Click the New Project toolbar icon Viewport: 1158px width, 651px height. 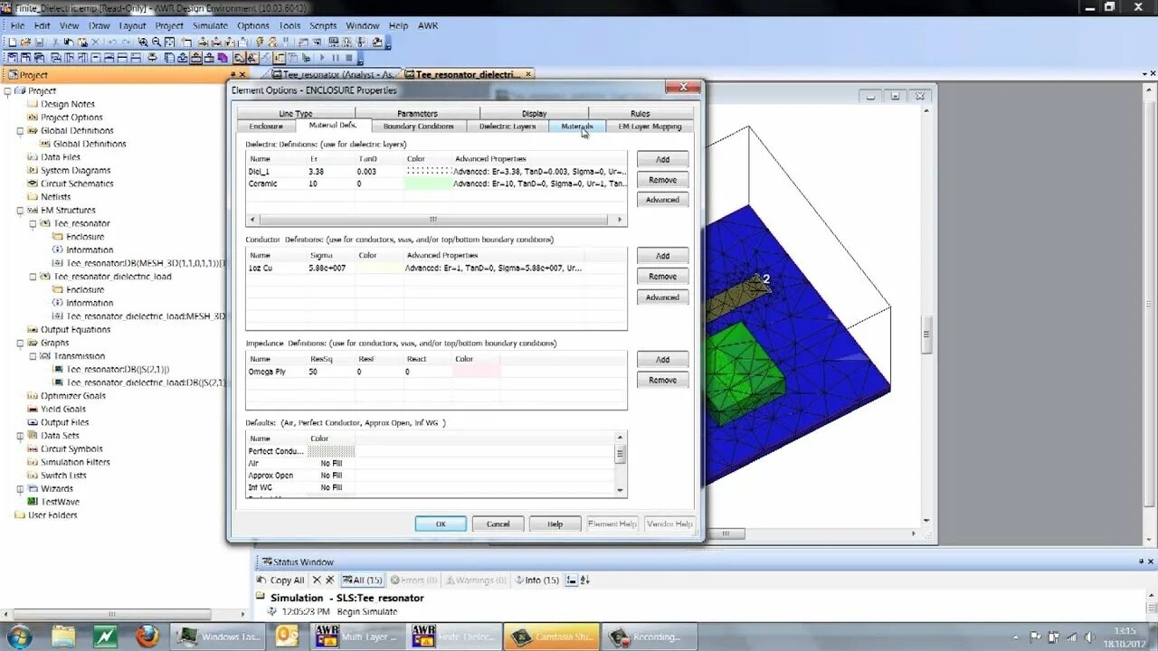click(x=13, y=42)
